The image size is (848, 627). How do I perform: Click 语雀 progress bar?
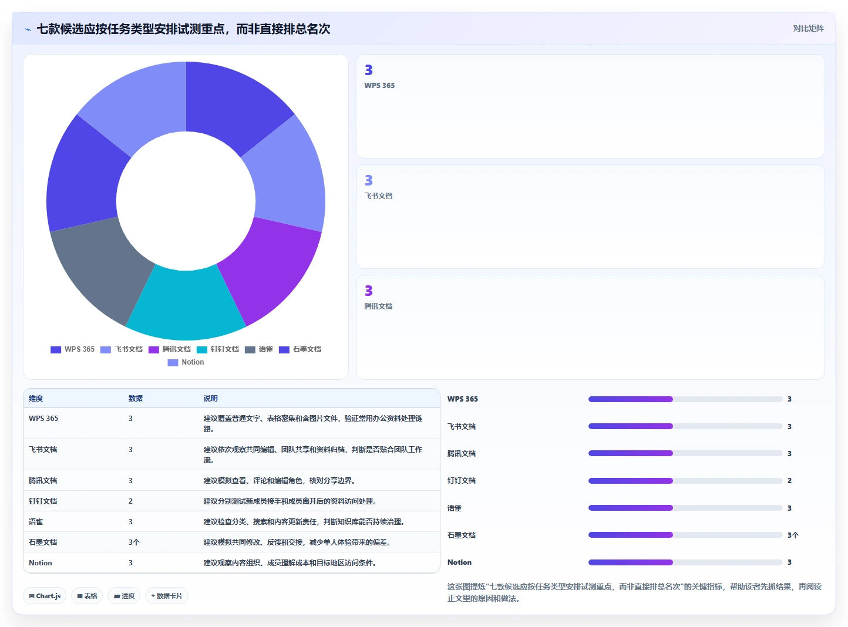tap(685, 508)
